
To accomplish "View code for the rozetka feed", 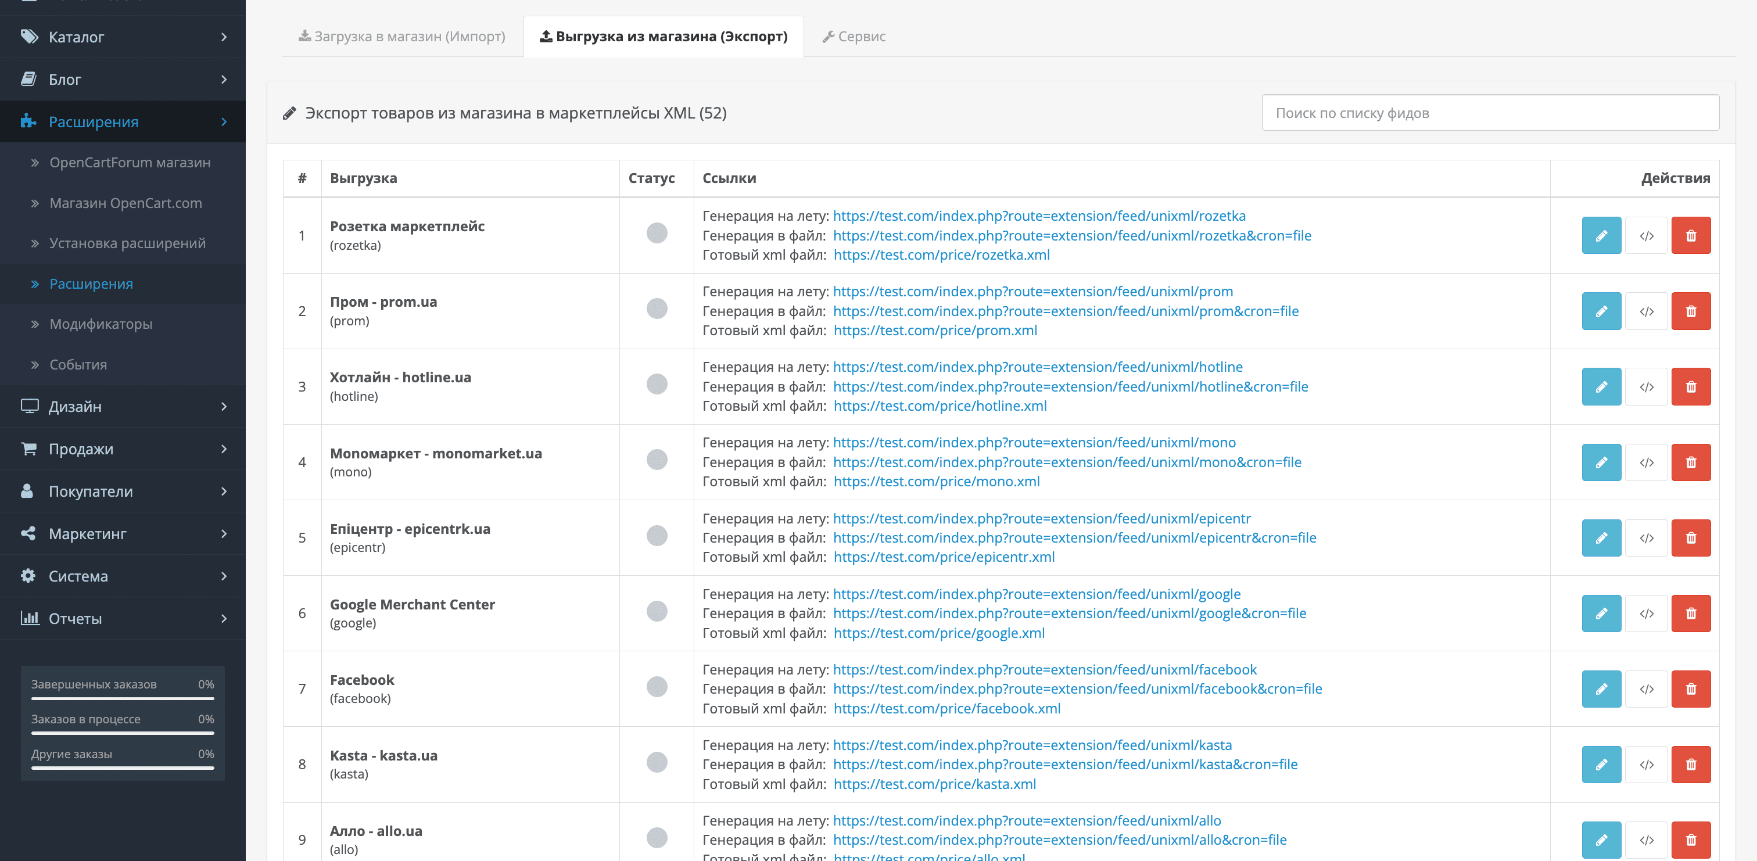I will (1646, 235).
